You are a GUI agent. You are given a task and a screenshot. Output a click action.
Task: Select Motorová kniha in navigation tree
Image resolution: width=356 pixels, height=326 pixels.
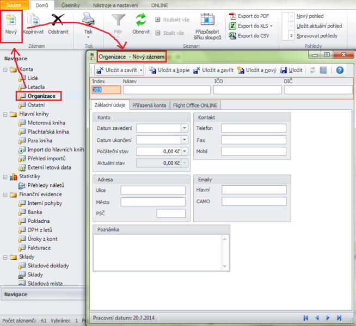[47, 123]
